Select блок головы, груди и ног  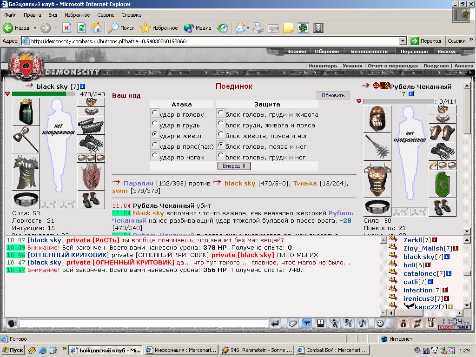(x=221, y=155)
